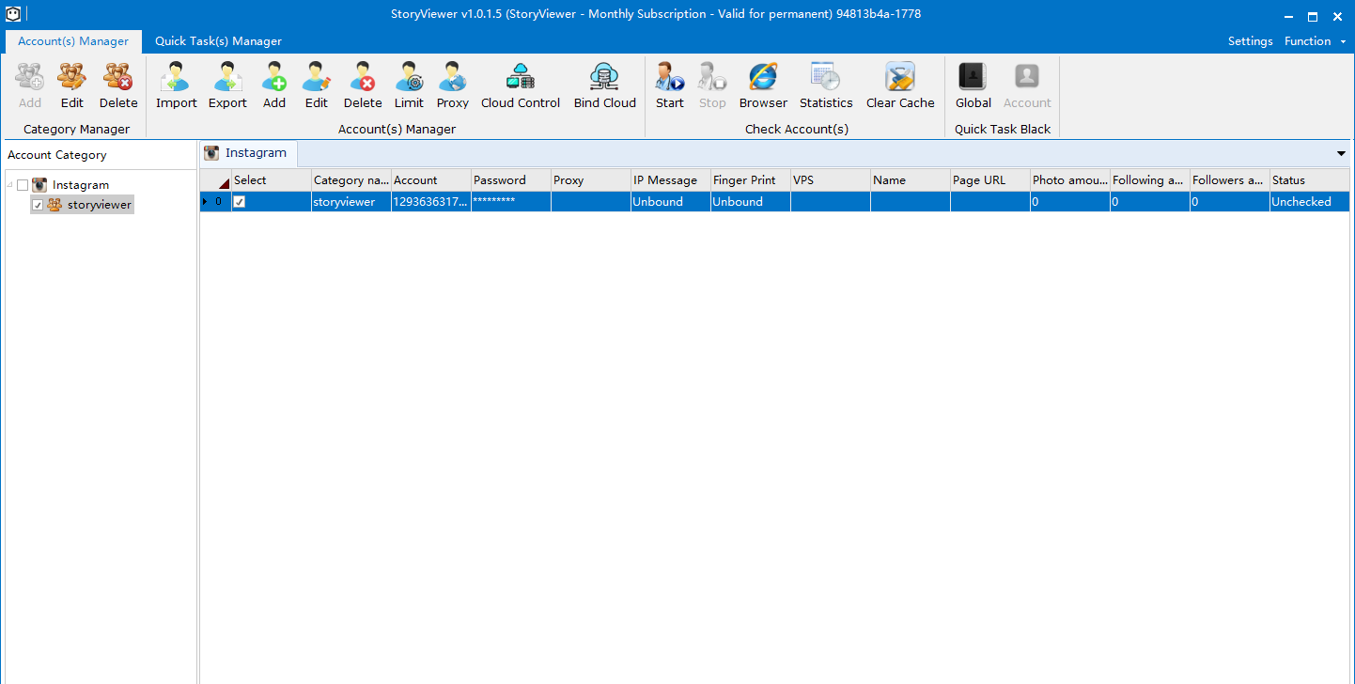
Task: Click the Unbound IP Message cell
Action: click(x=670, y=202)
